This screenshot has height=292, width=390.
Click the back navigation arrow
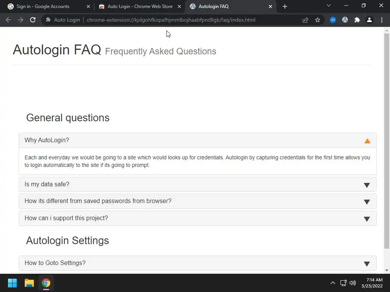8,20
